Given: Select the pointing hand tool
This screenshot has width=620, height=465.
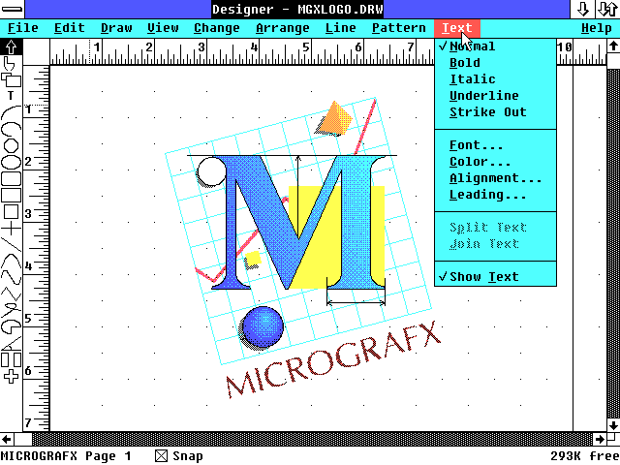Looking at the screenshot, I should (9, 63).
